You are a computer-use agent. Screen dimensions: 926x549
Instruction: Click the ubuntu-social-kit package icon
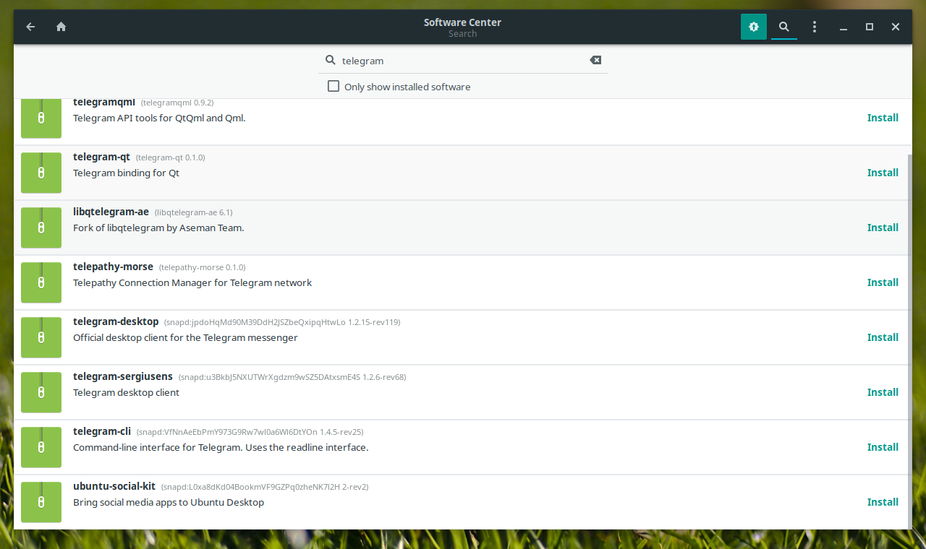tap(41, 502)
